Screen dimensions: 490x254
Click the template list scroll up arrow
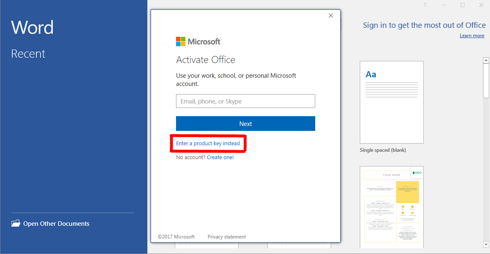pos(486,61)
